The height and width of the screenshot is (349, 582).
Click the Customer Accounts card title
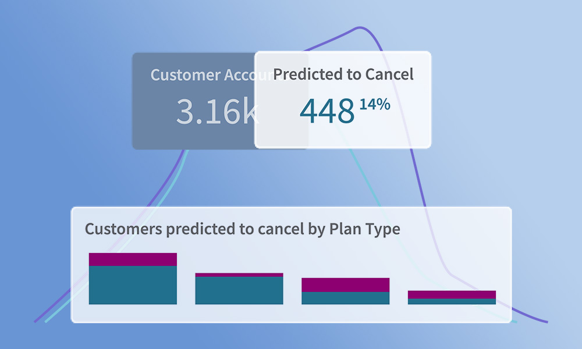202,75
